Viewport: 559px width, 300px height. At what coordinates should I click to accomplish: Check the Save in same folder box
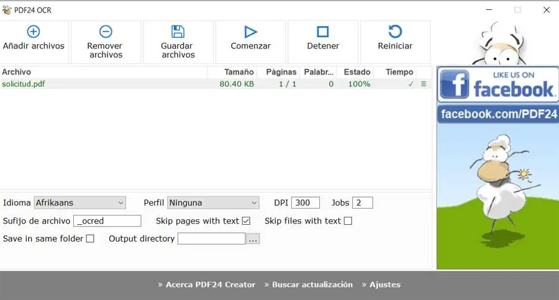click(x=90, y=239)
